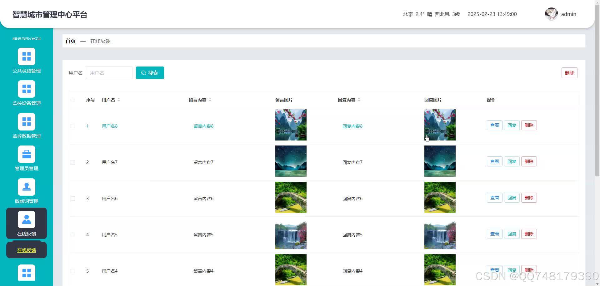
Task: Check the row checkbox for 用户名5
Action: tap(73, 235)
